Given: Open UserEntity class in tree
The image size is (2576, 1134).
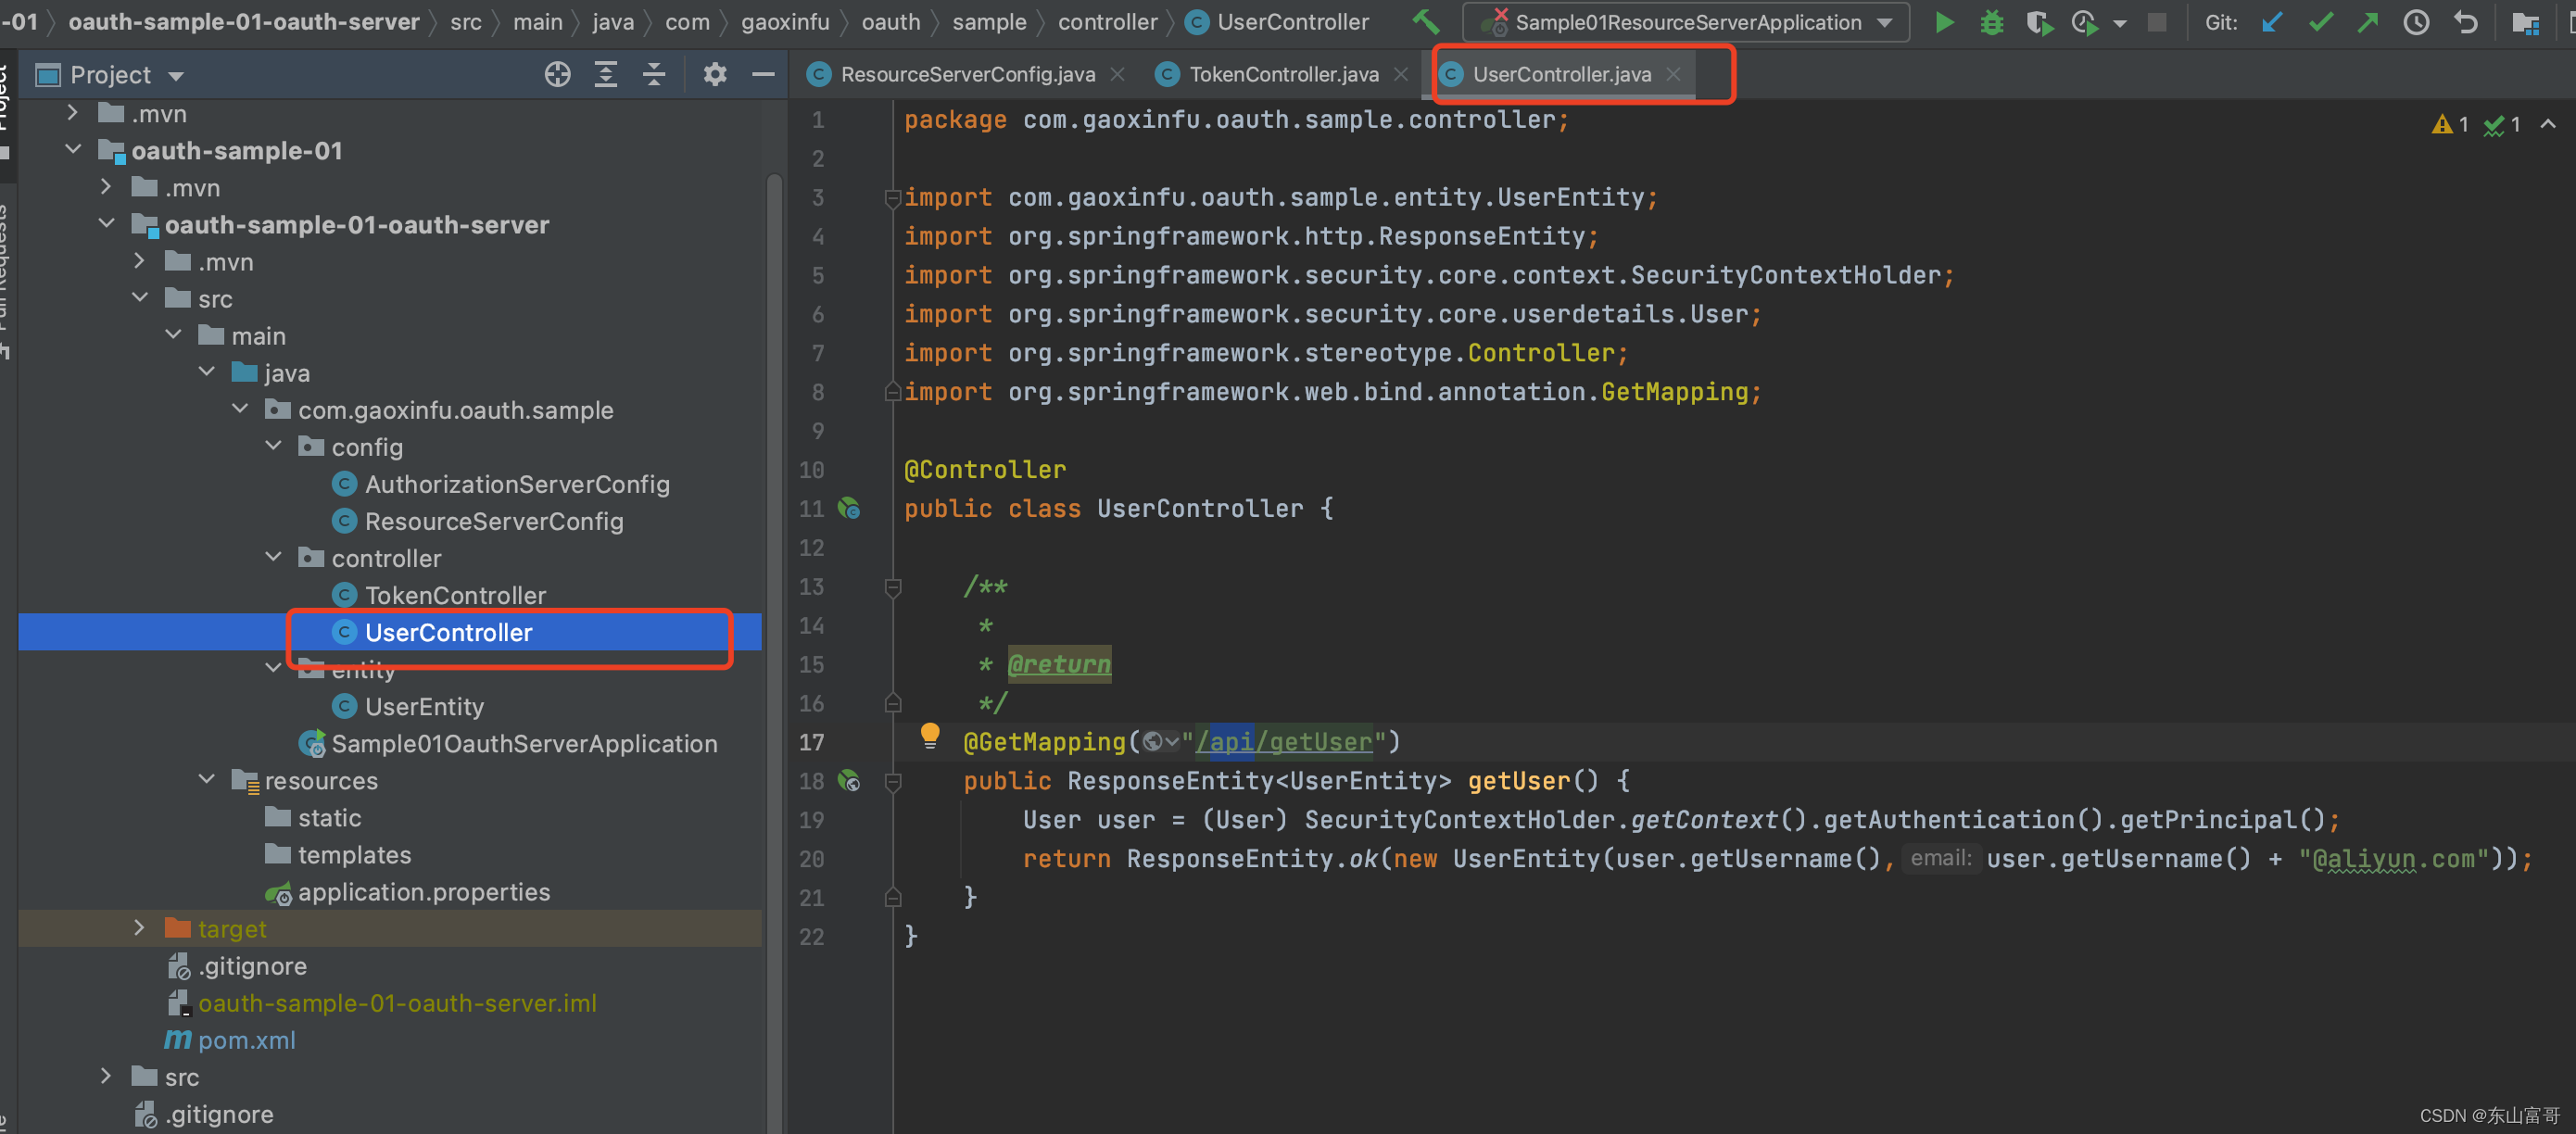Looking at the screenshot, I should [424, 706].
